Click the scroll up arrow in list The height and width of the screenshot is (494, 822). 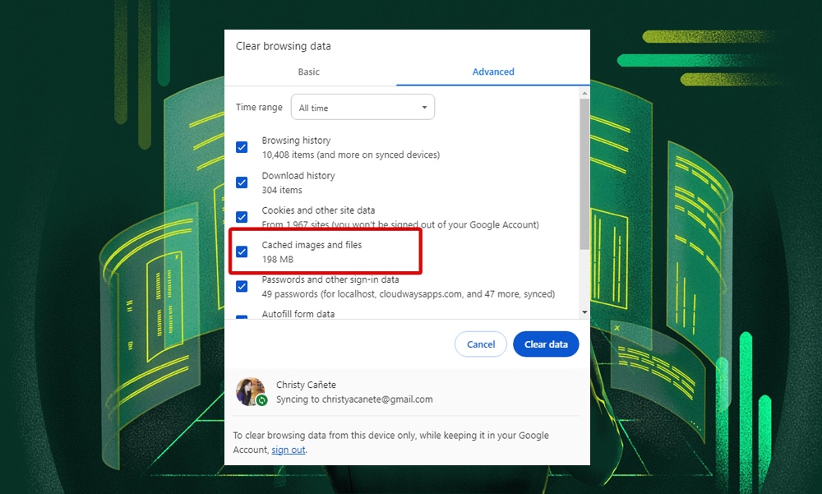click(584, 93)
